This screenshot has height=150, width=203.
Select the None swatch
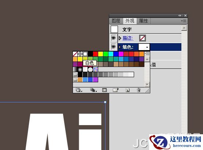(x=75, y=54)
